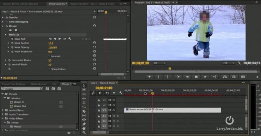261x136 pixels.
Task: Open the Info tab
Action: pyautogui.click(x=54, y=84)
